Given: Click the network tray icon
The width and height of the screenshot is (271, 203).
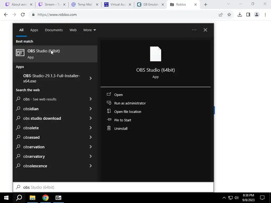Looking at the screenshot, I should pyautogui.click(x=231, y=198).
